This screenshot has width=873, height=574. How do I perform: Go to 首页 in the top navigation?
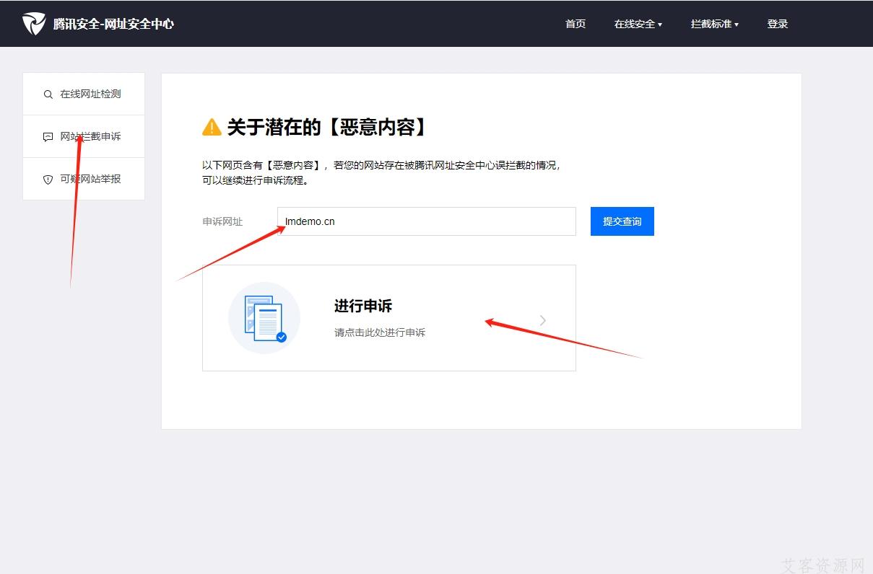coord(576,24)
